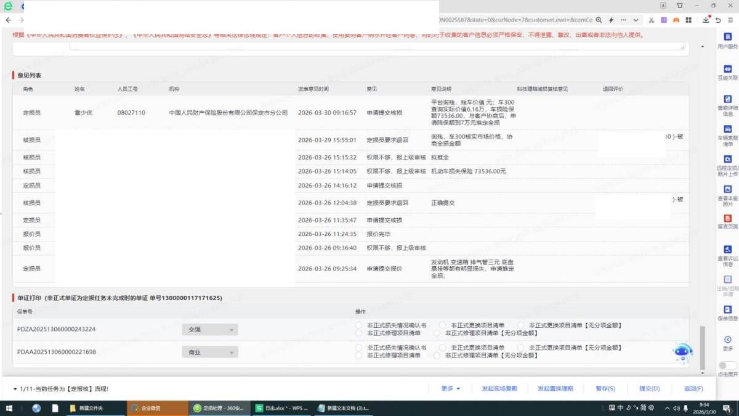Select 非正式损失情况确认书 for the 交强 policy
This screenshot has width=739, height=416.
[x=359, y=325]
